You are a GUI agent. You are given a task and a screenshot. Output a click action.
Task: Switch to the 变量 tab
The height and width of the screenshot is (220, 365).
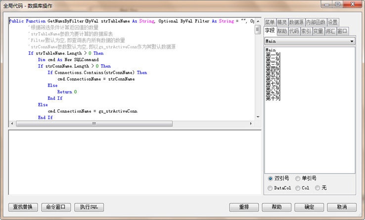click(318, 31)
